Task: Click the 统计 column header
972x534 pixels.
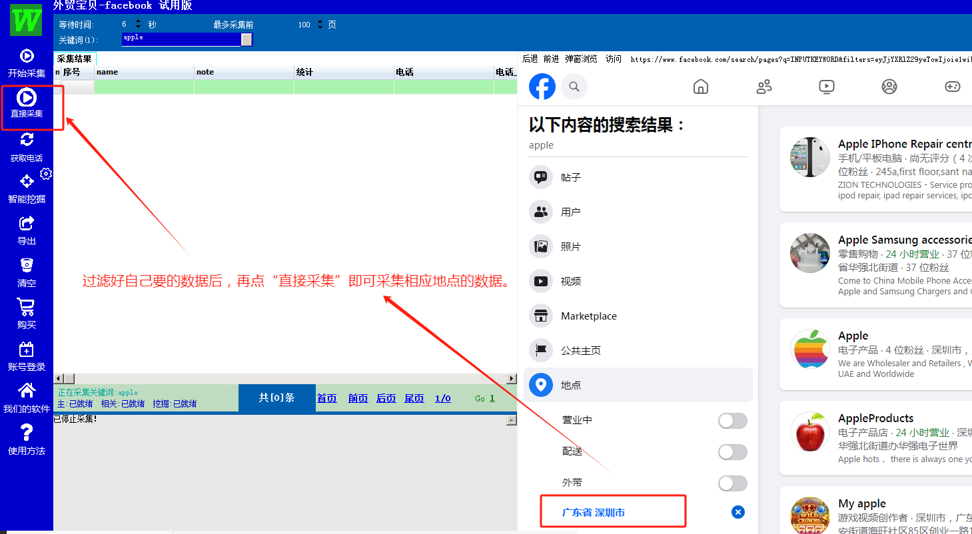Action: click(x=344, y=72)
